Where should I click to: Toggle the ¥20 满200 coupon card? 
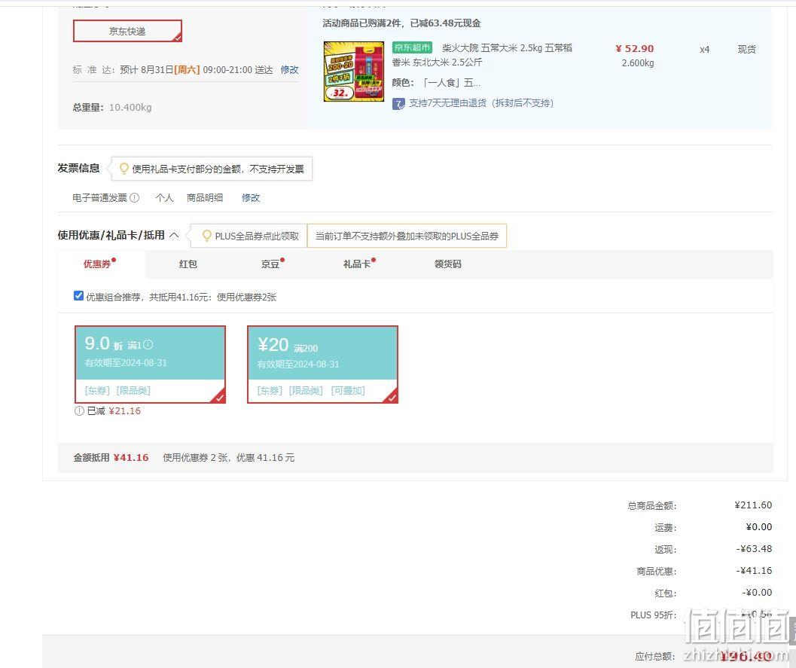322,365
